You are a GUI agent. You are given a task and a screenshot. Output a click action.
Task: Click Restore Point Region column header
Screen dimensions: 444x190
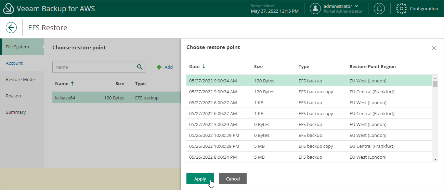373,66
